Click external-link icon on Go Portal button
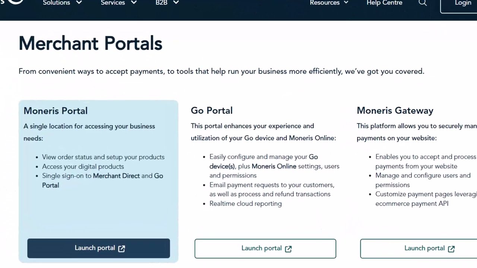This screenshot has width=477, height=268. tap(288, 249)
